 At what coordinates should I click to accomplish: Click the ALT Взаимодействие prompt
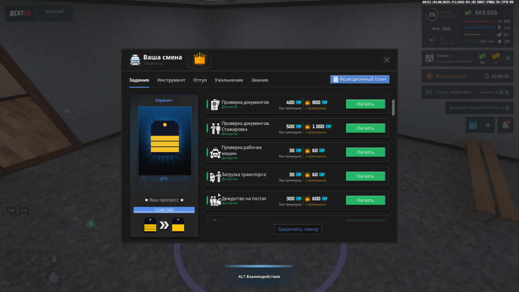coord(259,277)
